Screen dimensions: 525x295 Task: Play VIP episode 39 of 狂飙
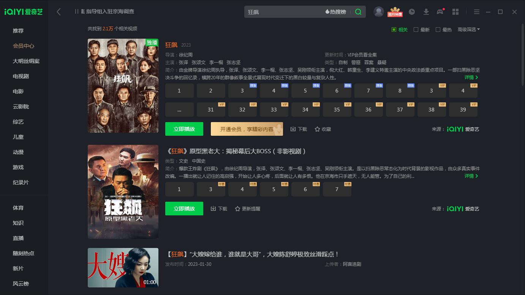pyautogui.click(x=463, y=110)
